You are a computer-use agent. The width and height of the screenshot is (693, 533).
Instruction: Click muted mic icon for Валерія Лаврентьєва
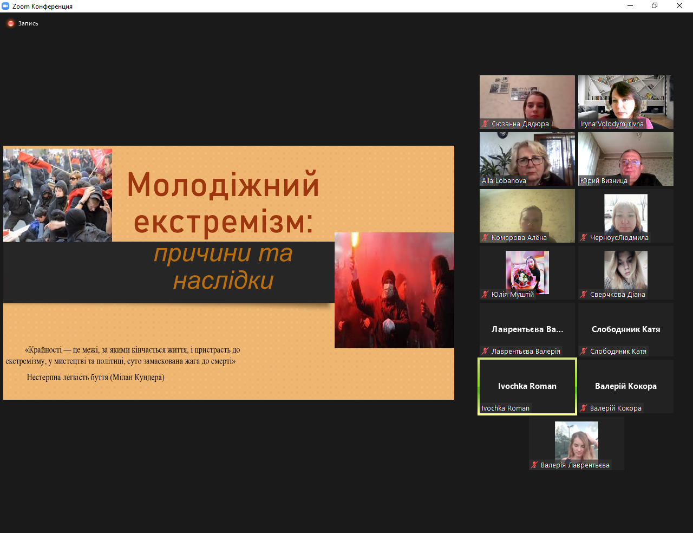(x=535, y=465)
